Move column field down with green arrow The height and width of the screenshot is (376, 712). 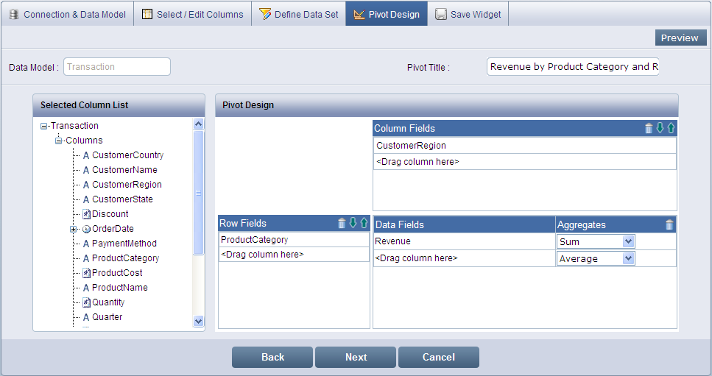[x=660, y=128]
